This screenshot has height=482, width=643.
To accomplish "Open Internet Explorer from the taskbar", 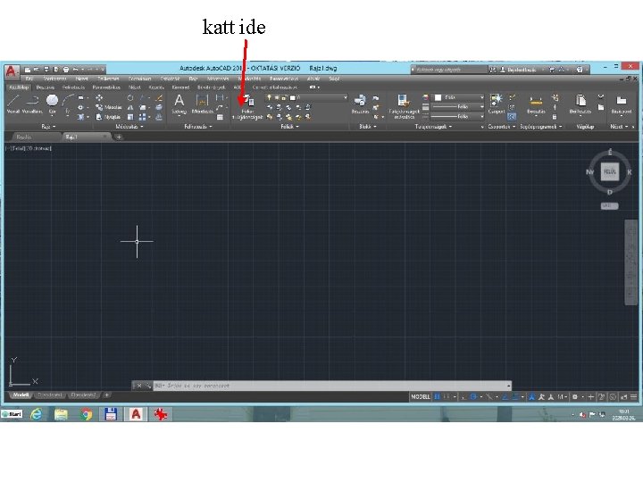I will (x=37, y=414).
